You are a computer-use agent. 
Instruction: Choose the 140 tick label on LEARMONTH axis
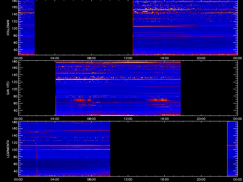pyautogui.click(x=15, y=135)
